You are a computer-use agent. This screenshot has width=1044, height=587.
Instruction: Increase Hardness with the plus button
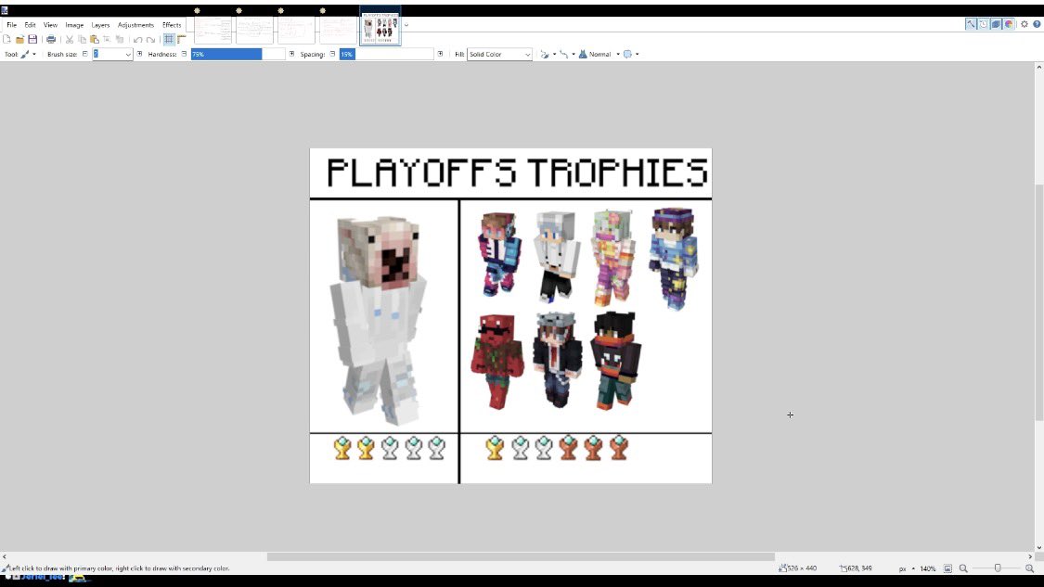tap(291, 54)
